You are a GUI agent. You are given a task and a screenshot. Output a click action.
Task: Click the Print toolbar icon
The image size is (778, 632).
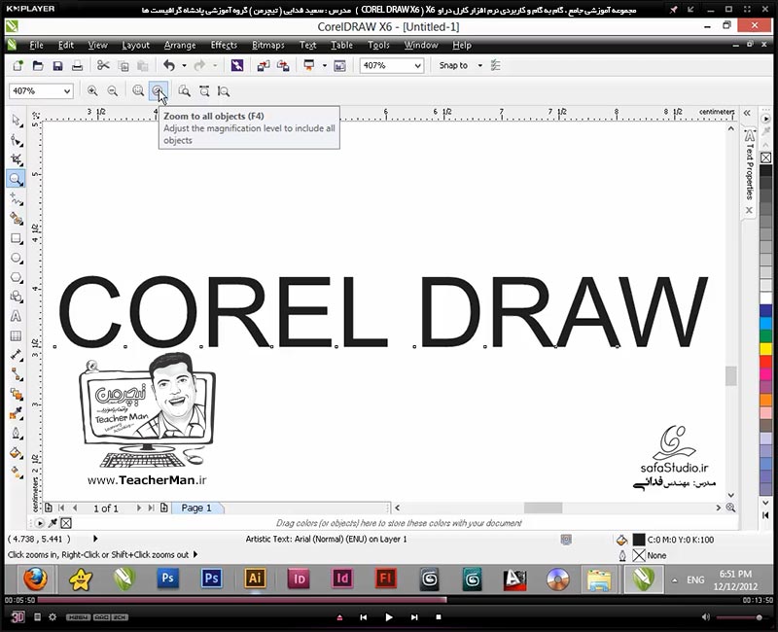coord(77,65)
